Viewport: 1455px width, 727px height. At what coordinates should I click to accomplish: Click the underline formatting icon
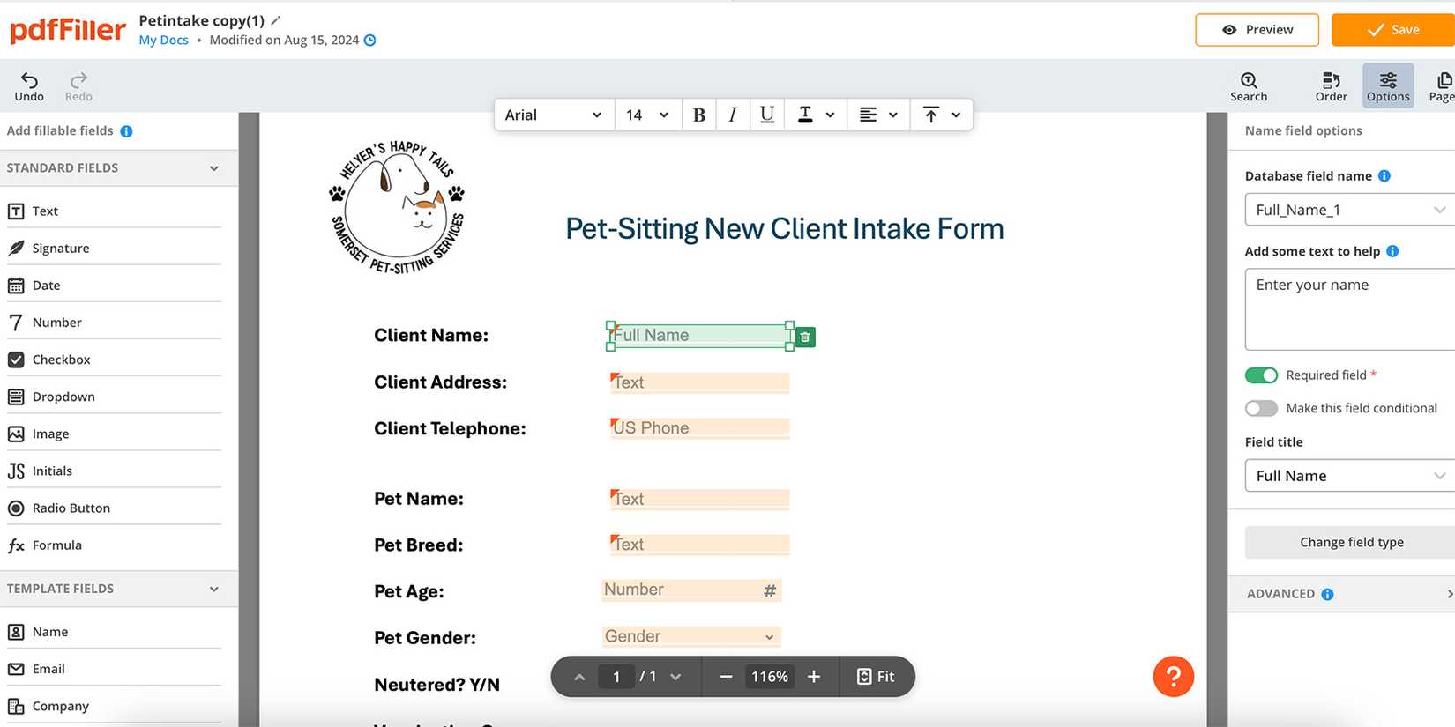pos(767,115)
